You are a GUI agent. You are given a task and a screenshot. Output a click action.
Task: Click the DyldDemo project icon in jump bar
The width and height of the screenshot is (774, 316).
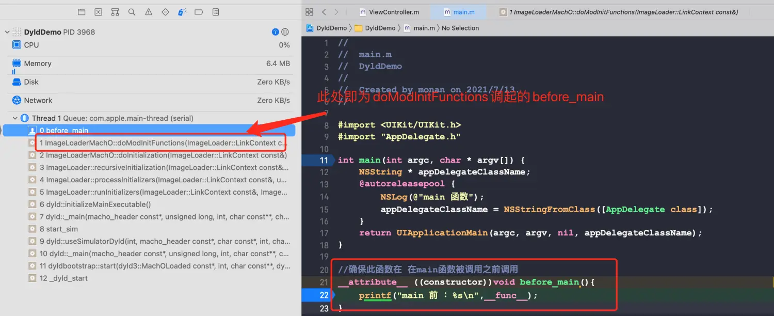310,28
